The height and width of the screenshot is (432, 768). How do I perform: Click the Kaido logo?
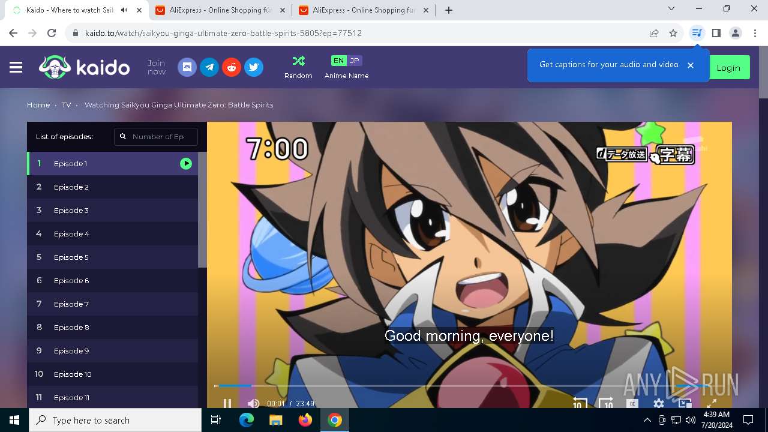(x=84, y=67)
